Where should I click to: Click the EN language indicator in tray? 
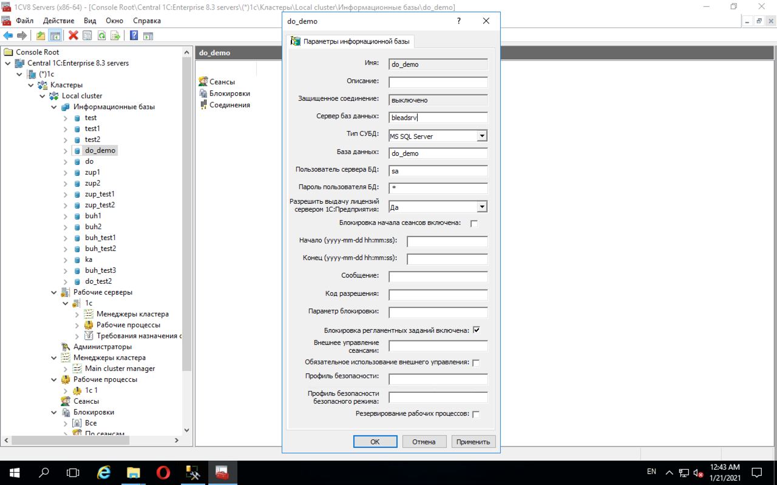click(651, 472)
